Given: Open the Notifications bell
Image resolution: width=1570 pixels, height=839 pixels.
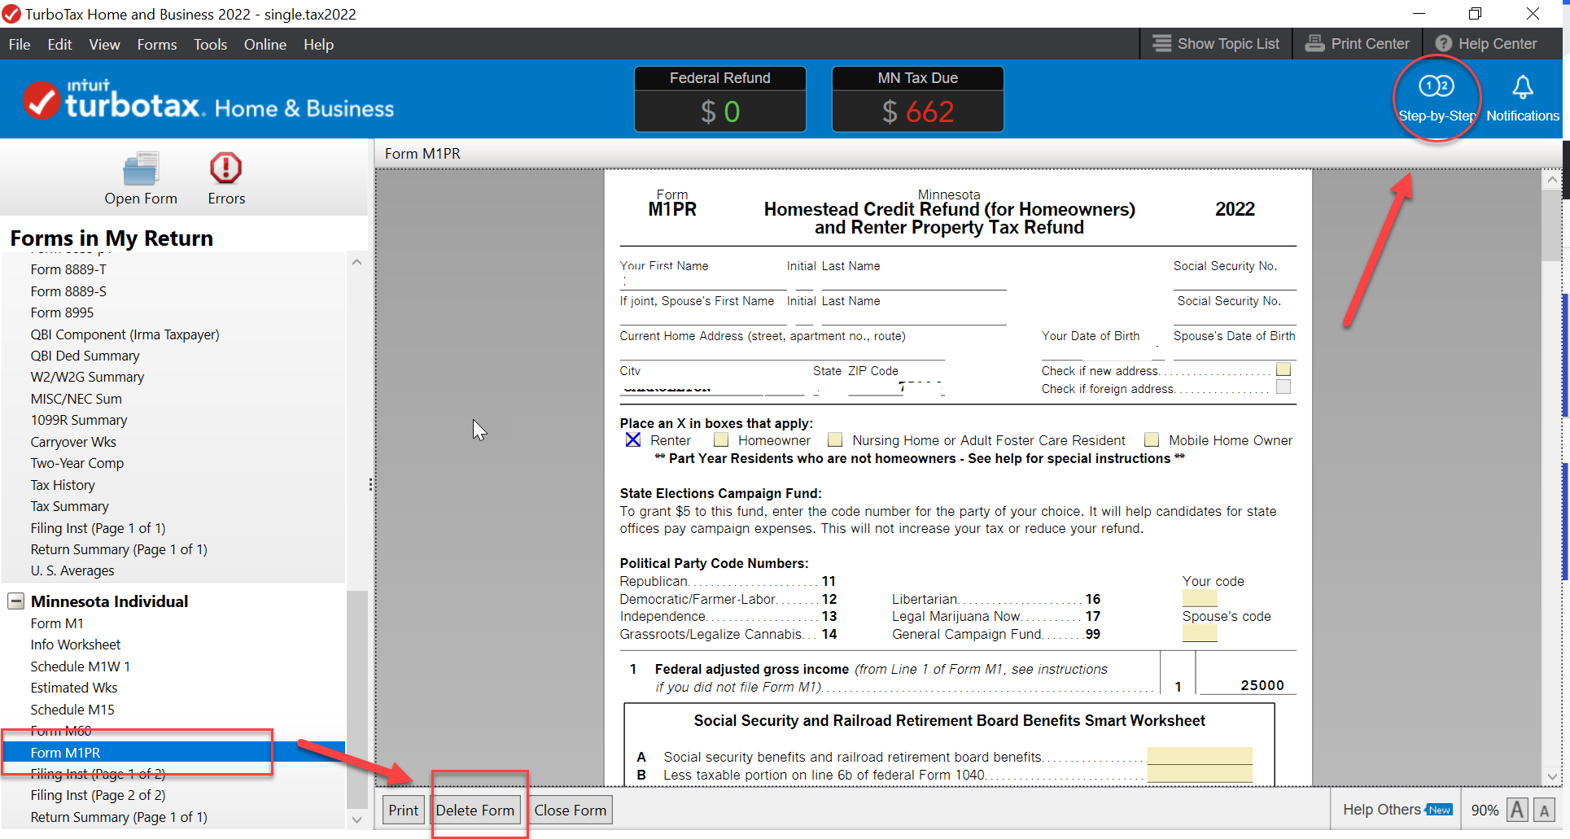Looking at the screenshot, I should tap(1522, 87).
